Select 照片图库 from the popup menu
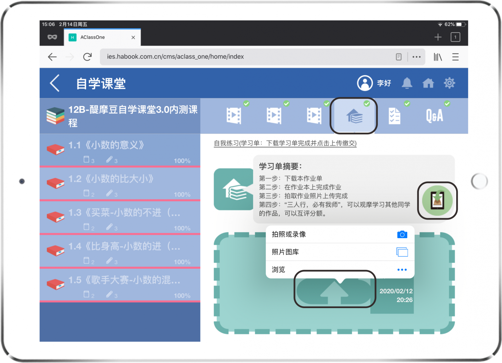This screenshot has width=502, height=363. (340, 252)
